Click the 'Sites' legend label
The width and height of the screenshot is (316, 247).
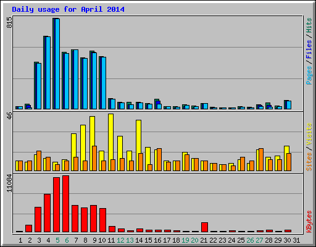309,162
